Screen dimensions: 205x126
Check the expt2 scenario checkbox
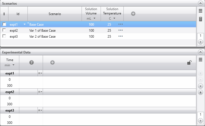pyautogui.click(x=4, y=30)
